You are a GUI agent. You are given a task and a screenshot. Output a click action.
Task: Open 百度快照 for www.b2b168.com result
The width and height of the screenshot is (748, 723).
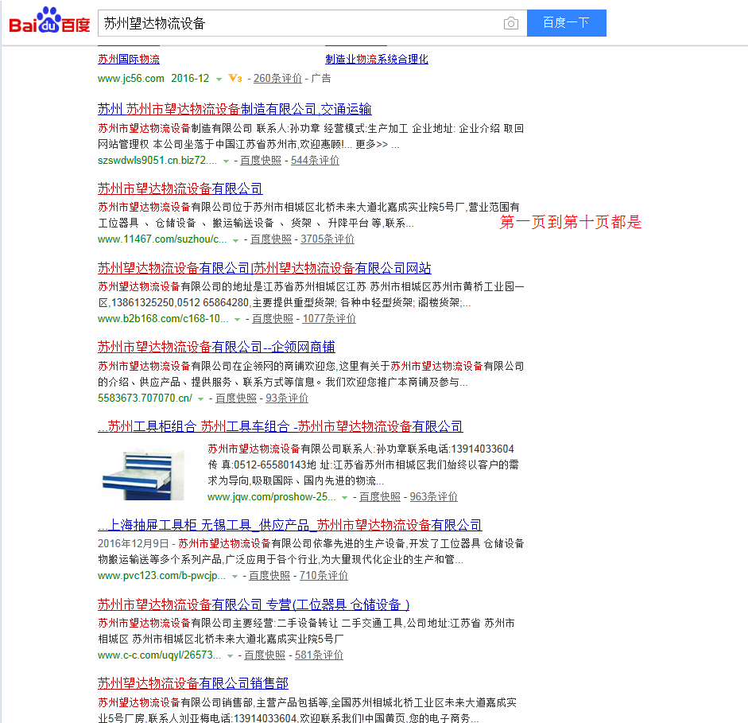click(273, 318)
